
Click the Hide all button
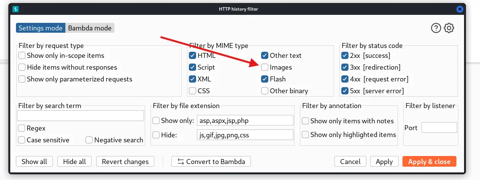74,161
